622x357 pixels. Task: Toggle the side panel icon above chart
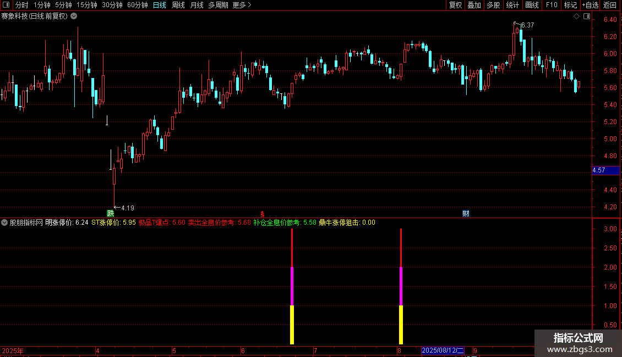[587, 16]
